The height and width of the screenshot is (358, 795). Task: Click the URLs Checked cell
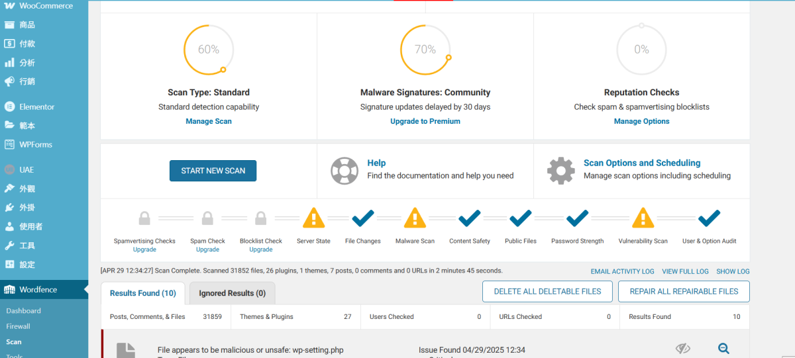pos(555,317)
